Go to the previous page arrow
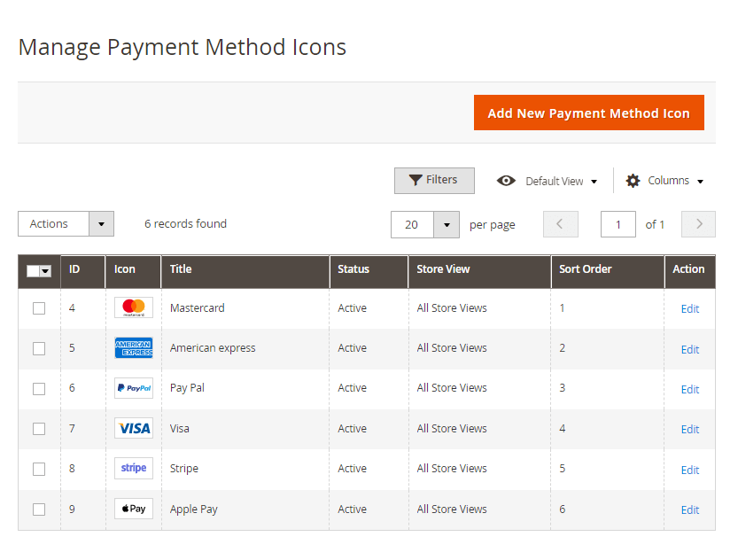This screenshot has width=738, height=560. [560, 224]
